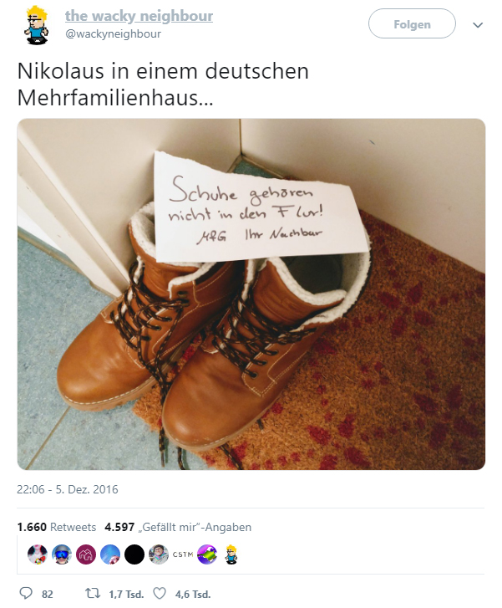The width and height of the screenshot is (502, 608).
Task: View the 1.660 Retweets list
Action: click(57, 527)
